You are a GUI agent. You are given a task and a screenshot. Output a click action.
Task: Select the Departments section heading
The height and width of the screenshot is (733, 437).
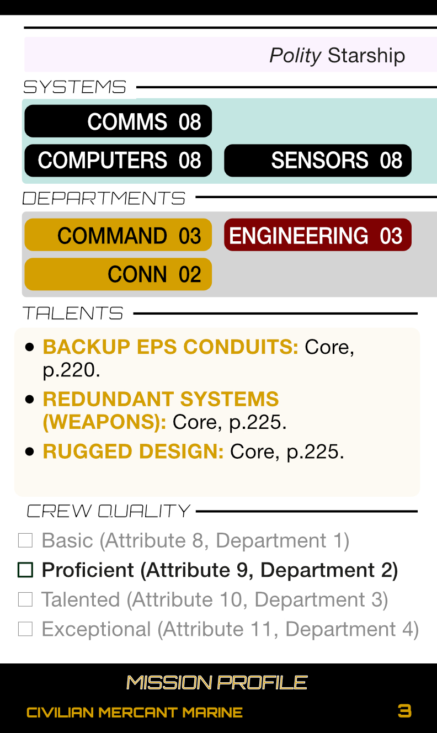(104, 198)
